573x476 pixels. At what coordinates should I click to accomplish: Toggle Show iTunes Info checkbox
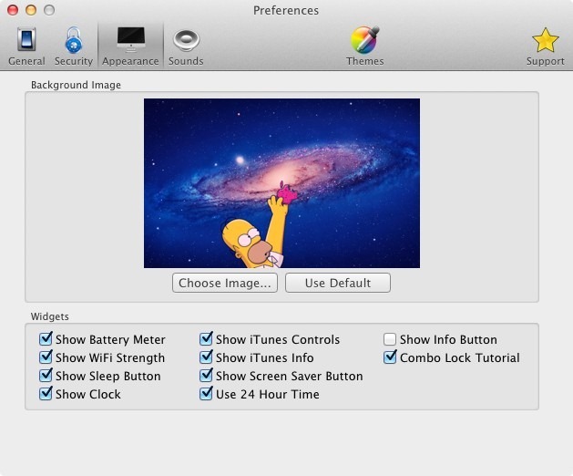pos(206,357)
